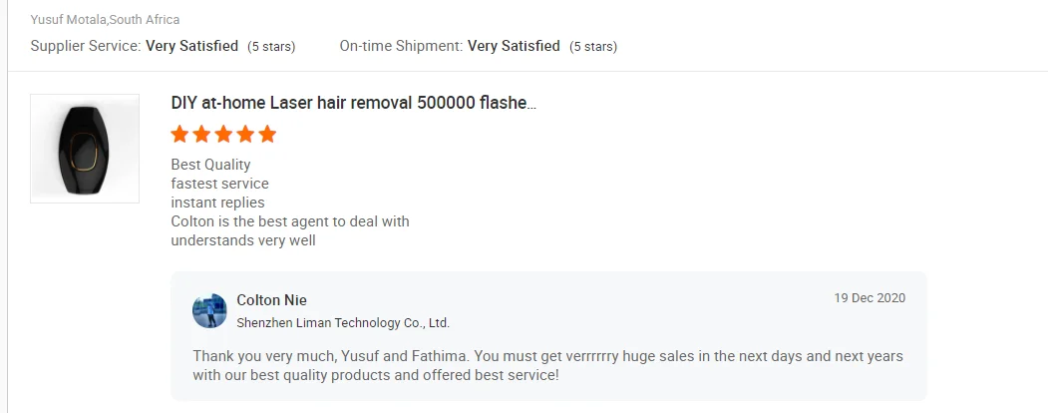The width and height of the screenshot is (1048, 413).
Task: Click the "Colton is the best agent" line
Action: click(290, 221)
